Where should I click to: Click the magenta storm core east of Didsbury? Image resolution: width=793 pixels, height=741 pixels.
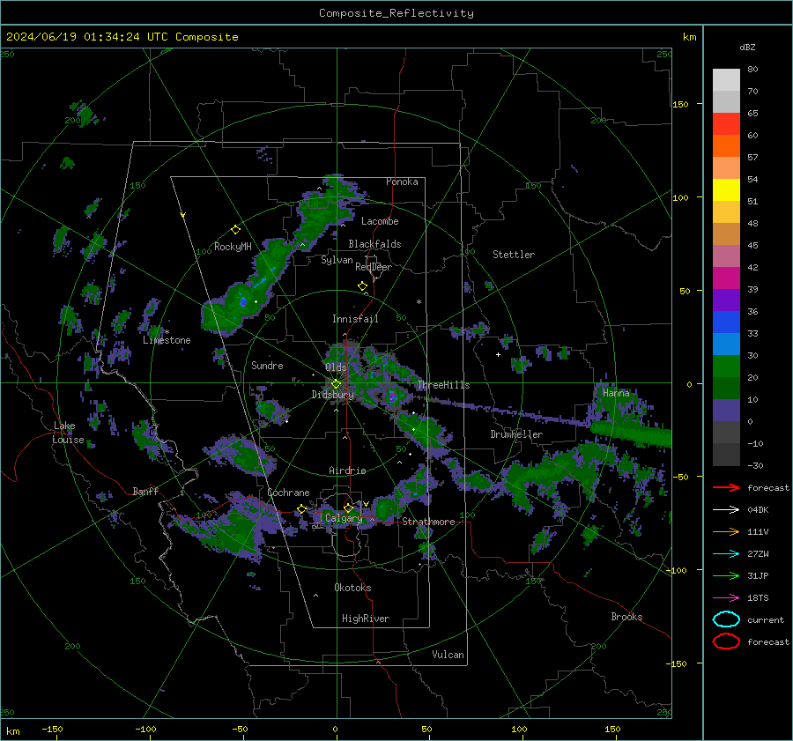coord(392,396)
